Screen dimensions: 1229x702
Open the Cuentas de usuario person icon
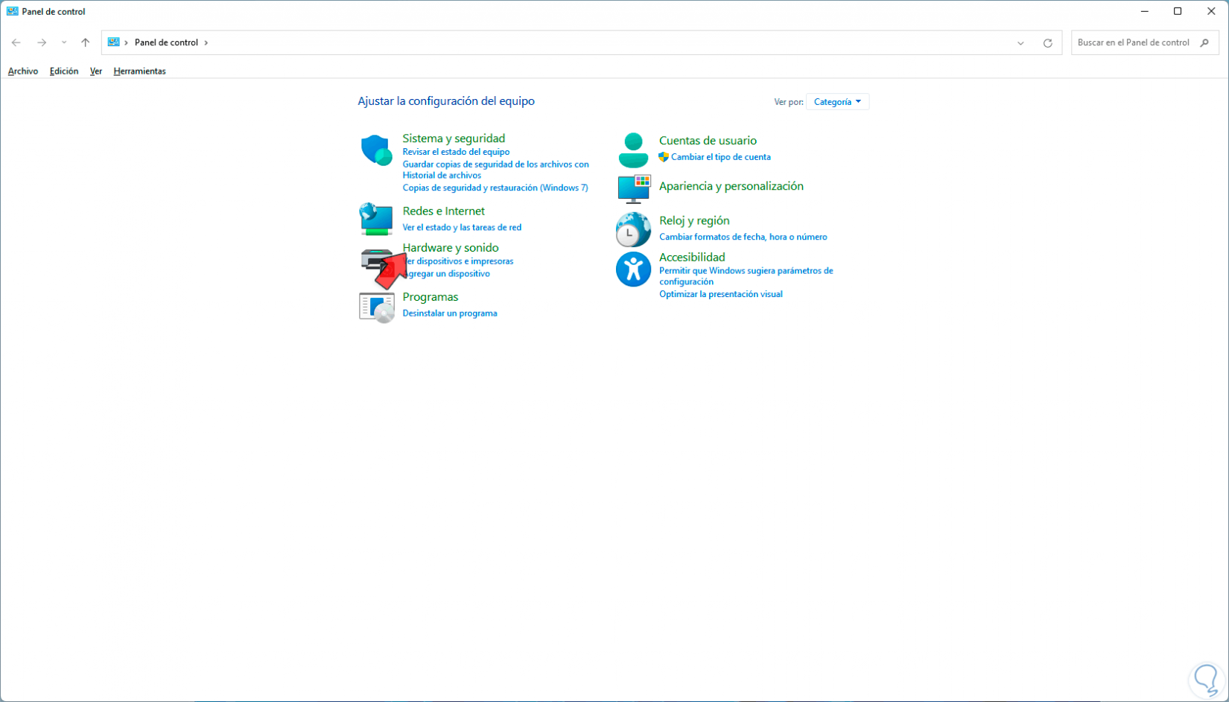click(x=633, y=150)
